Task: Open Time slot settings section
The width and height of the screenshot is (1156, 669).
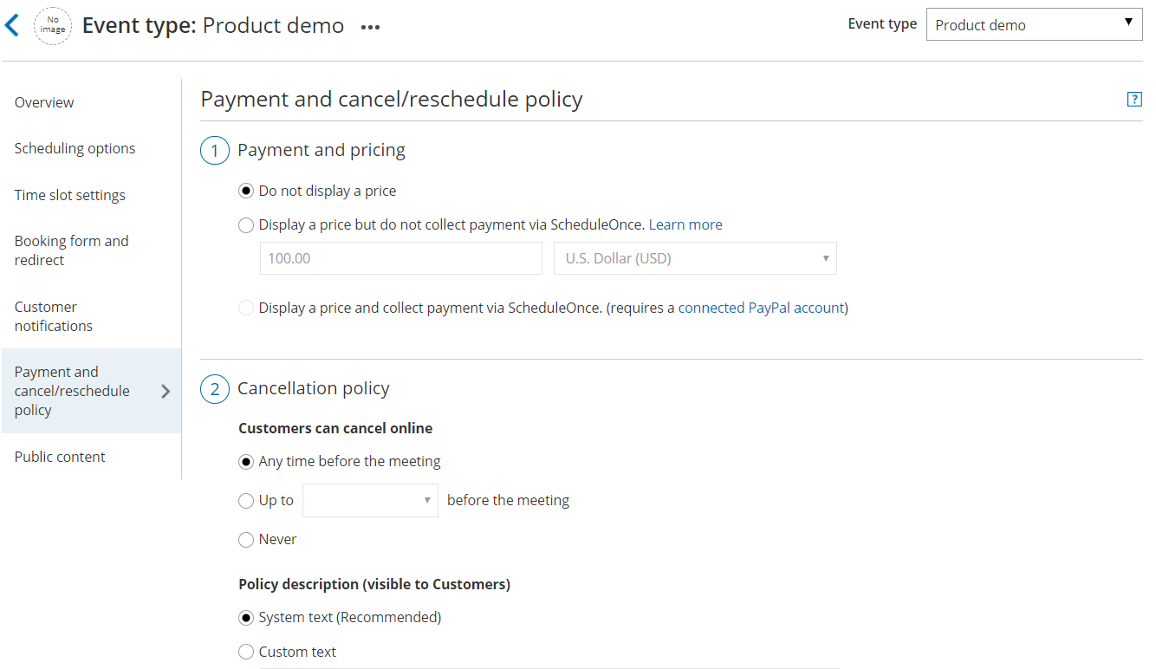Action: pyautogui.click(x=69, y=195)
